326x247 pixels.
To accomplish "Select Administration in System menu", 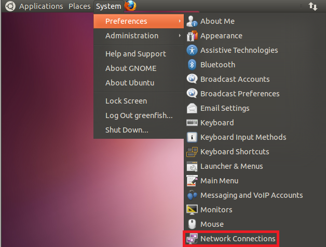I will (139, 36).
